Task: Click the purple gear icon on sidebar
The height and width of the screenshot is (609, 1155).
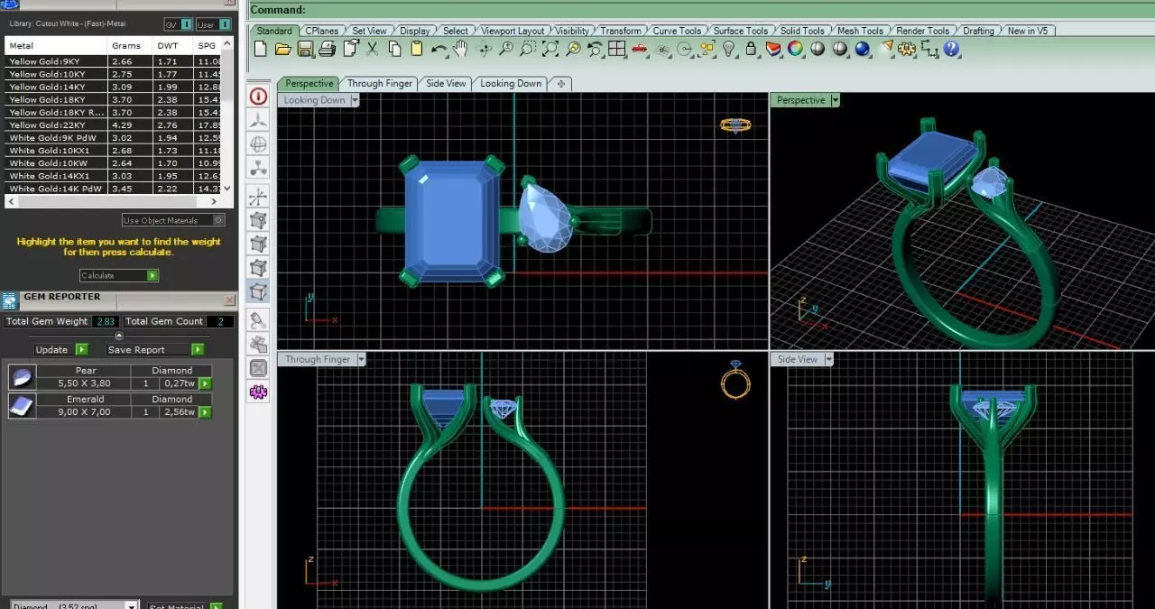Action: (x=258, y=392)
